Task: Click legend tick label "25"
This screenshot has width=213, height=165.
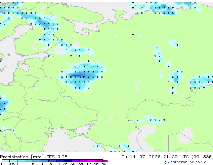Action: pos(65,164)
